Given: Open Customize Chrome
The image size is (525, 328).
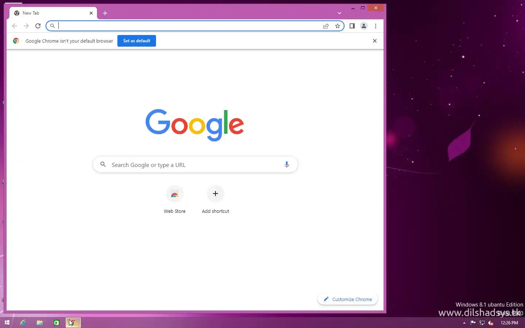Looking at the screenshot, I should (x=348, y=299).
